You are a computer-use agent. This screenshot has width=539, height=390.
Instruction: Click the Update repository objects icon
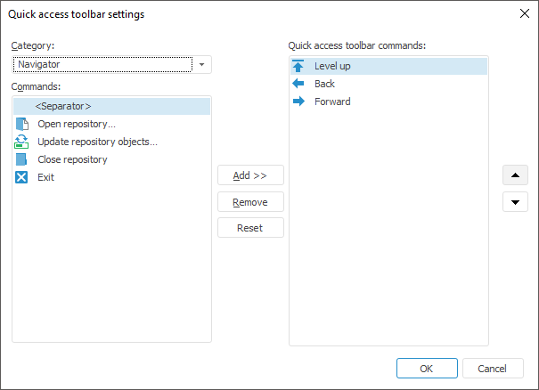[x=22, y=142]
